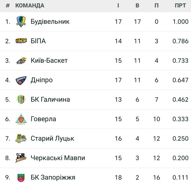Sort by the КОМАНДА column header
The width and height of the screenshot is (191, 186).
coord(29,6)
